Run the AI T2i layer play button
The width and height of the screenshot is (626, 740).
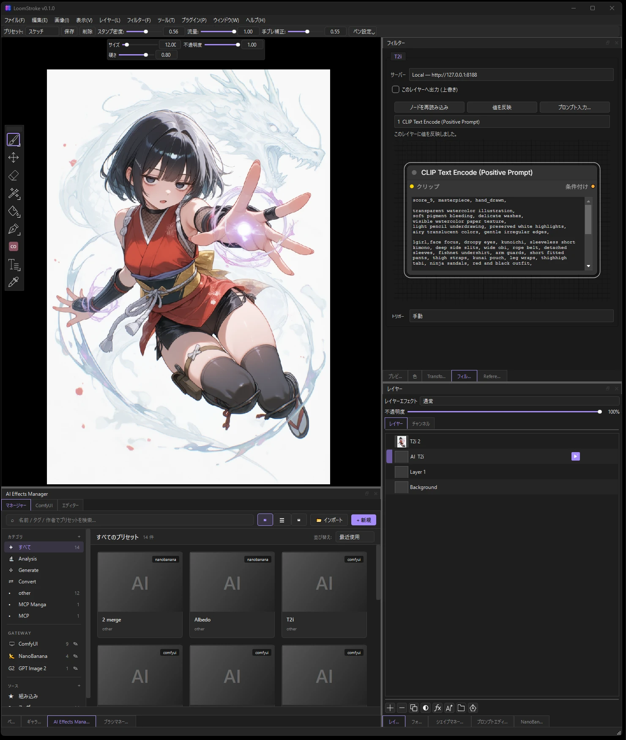pos(575,456)
